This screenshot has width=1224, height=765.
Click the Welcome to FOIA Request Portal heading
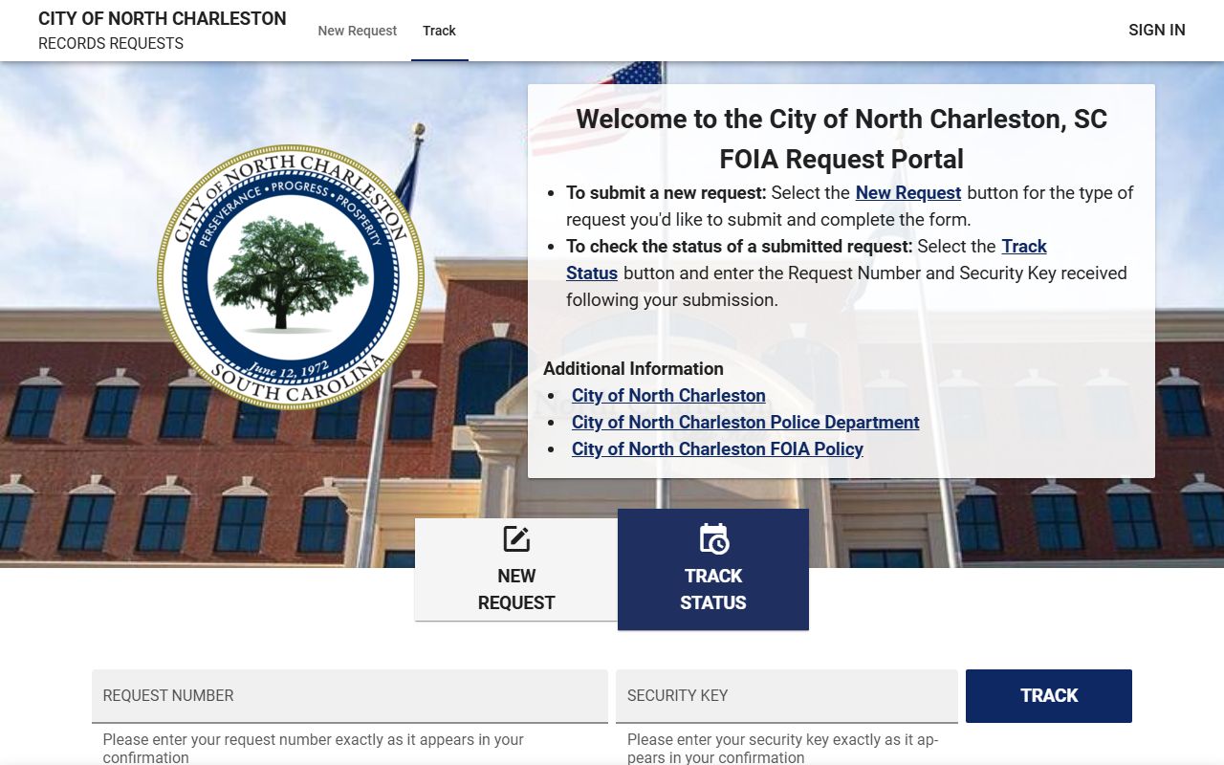(841, 139)
